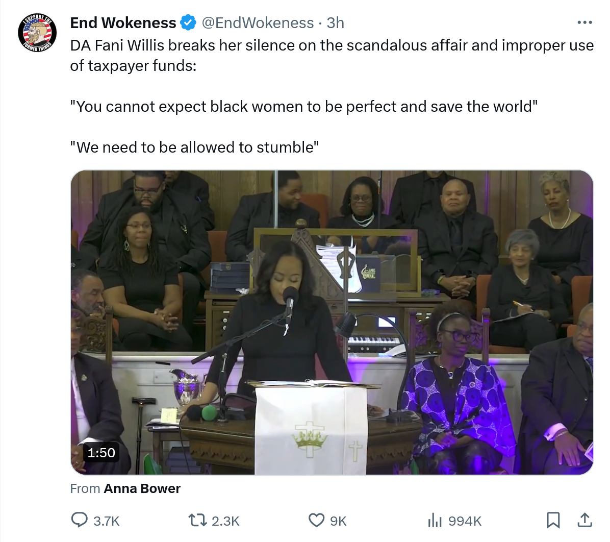Click the 2.3K reposts count
This screenshot has height=542, width=610.
click(225, 521)
